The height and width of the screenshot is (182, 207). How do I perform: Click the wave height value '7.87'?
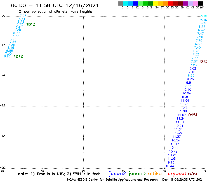tap(194, 61)
